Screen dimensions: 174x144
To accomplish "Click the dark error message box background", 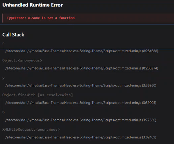I will [125, 18].
